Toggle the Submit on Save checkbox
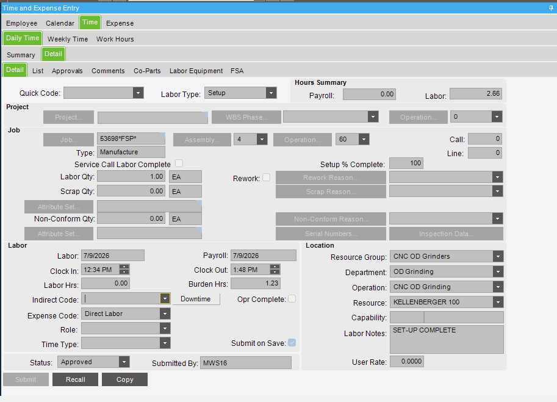Viewport: 557px width, 402px height. point(292,343)
